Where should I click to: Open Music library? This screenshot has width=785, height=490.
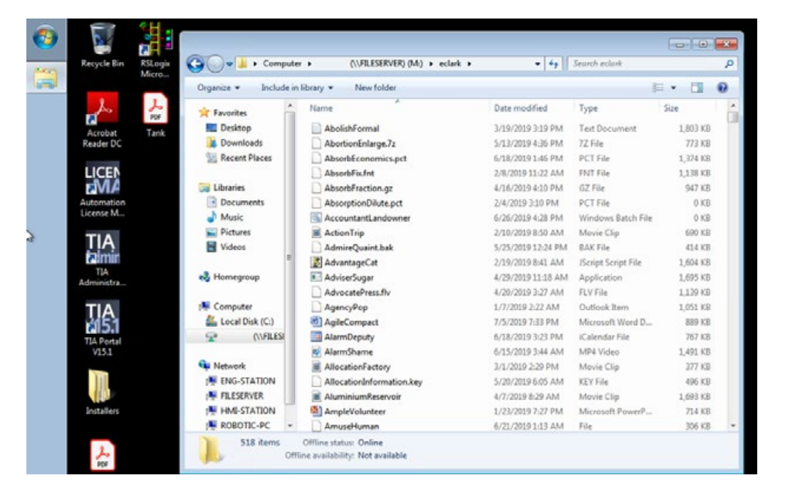[x=224, y=217]
